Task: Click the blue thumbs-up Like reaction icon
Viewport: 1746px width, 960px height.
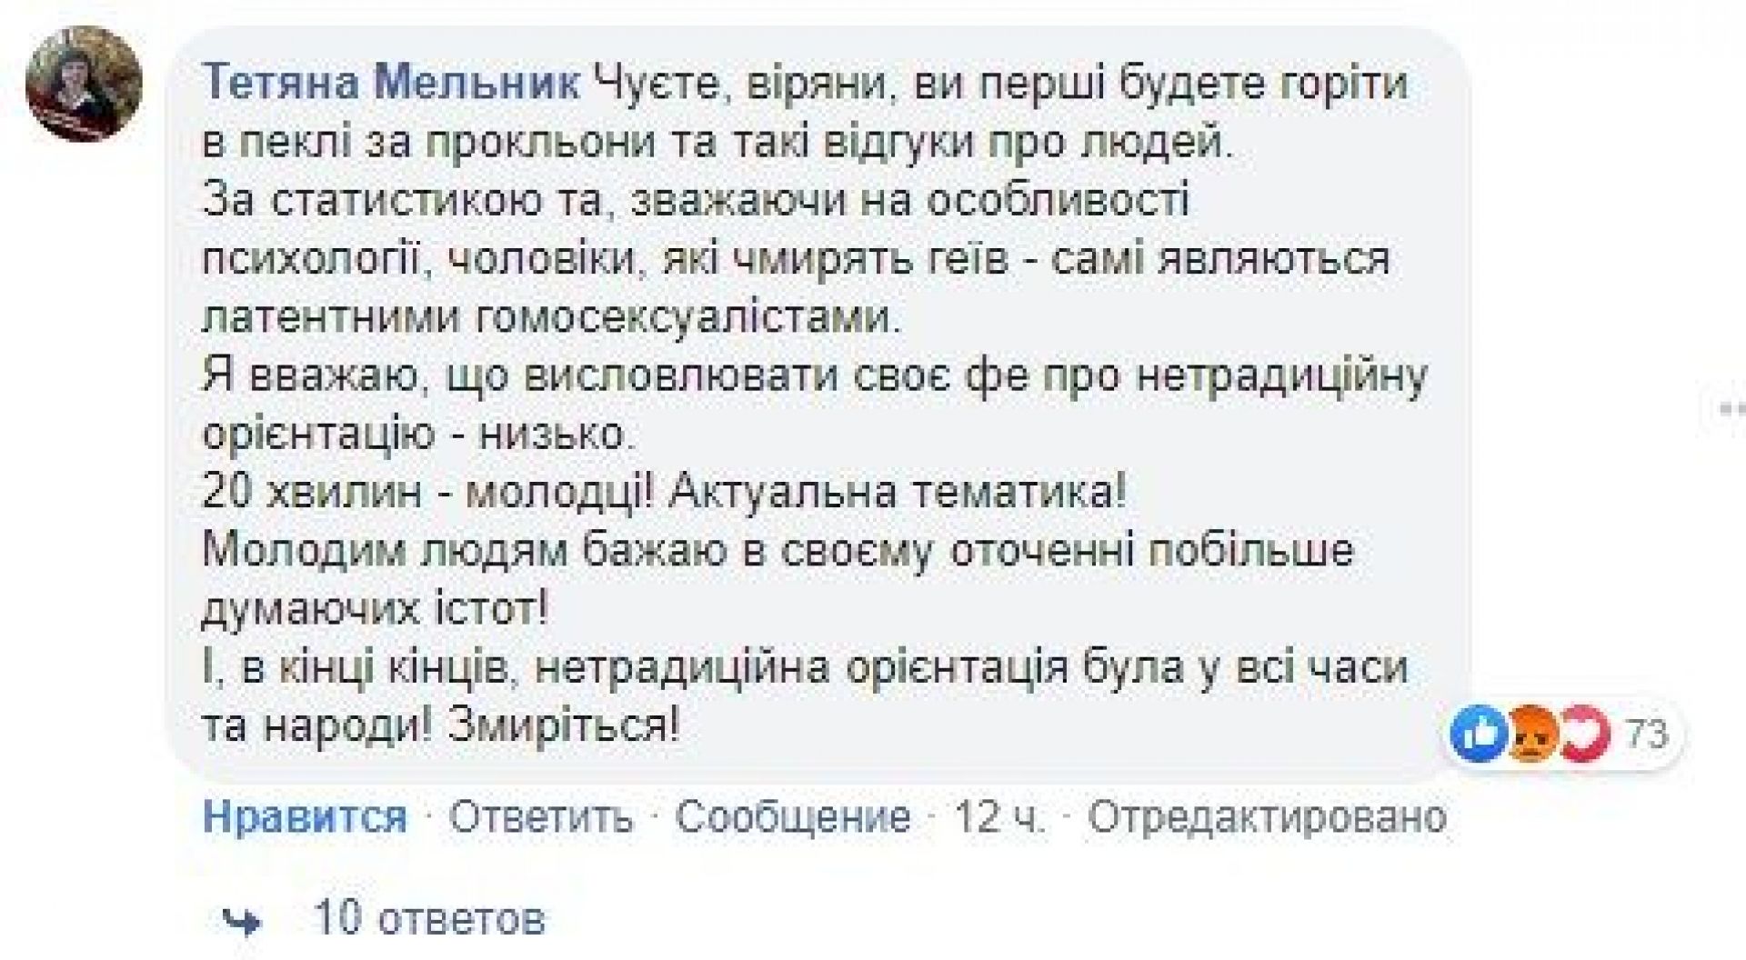Action: (x=1480, y=735)
